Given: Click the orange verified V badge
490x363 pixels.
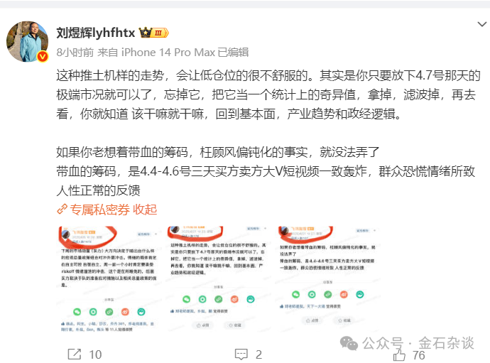Looking at the screenshot, I should [43, 56].
